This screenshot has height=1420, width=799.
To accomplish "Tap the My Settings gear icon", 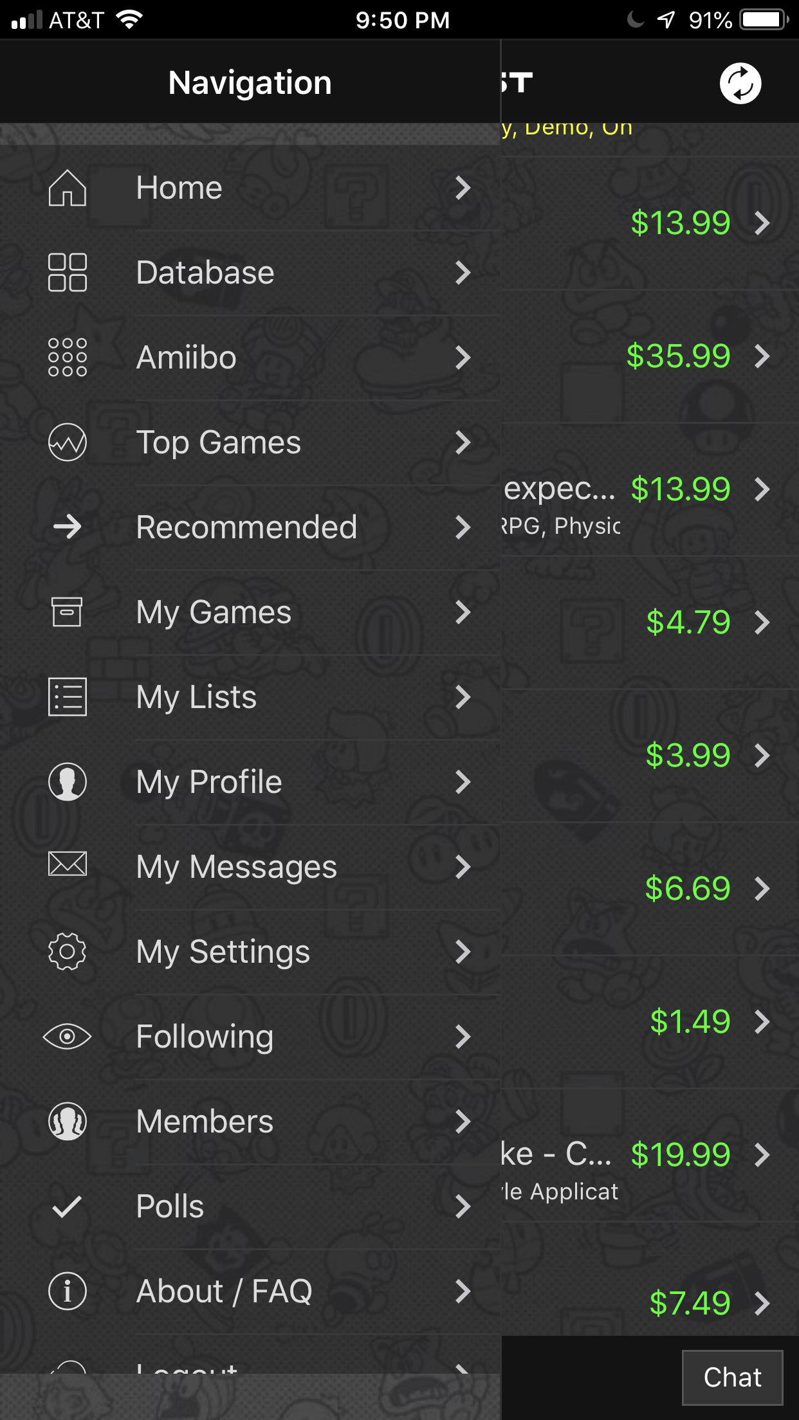I will point(67,951).
